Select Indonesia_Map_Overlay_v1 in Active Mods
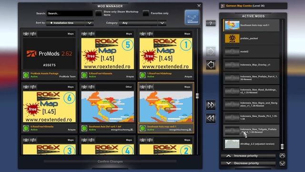 (251, 65)
